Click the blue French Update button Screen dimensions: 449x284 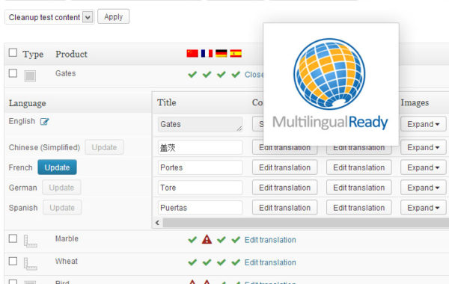click(57, 167)
